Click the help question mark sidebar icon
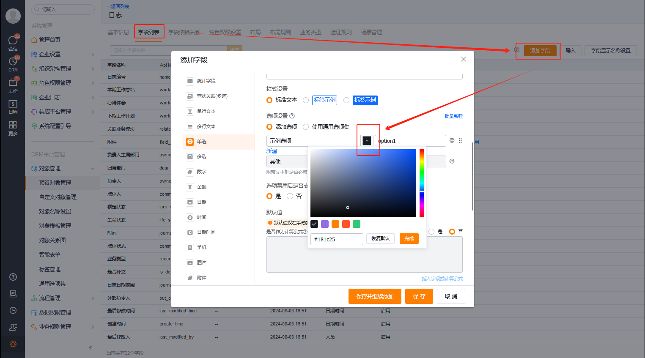Image resolution: width=645 pixels, height=358 pixels. coord(13,277)
